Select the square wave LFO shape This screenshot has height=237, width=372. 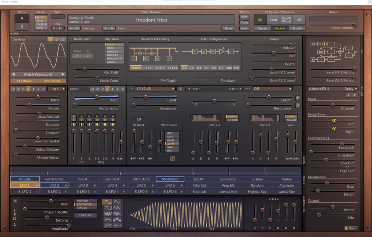click(x=108, y=208)
